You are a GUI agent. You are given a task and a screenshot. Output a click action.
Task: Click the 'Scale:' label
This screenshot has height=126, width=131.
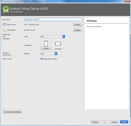pyautogui.click(x=26, y=37)
